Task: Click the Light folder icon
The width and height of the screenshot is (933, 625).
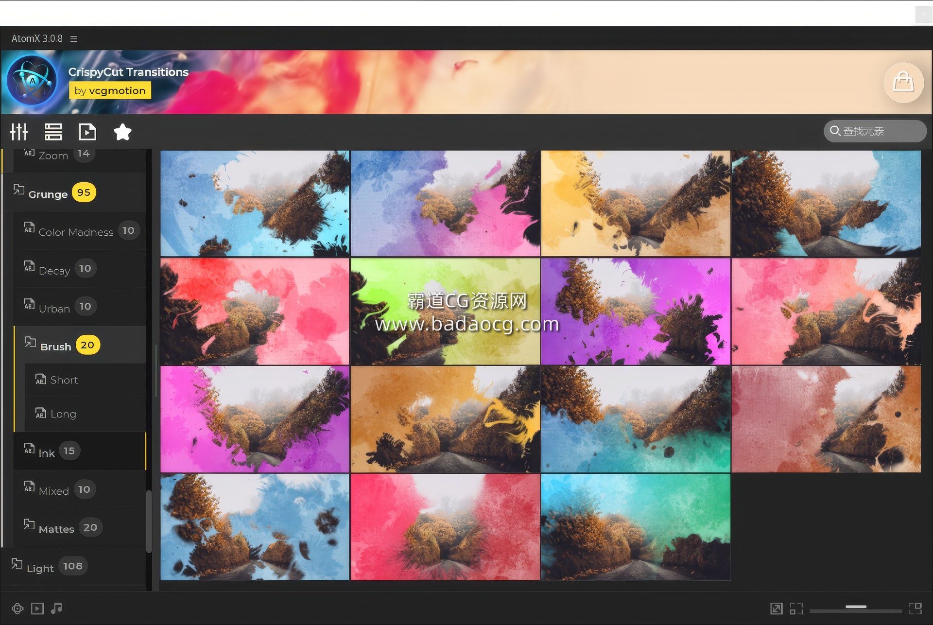Action: tap(17, 563)
